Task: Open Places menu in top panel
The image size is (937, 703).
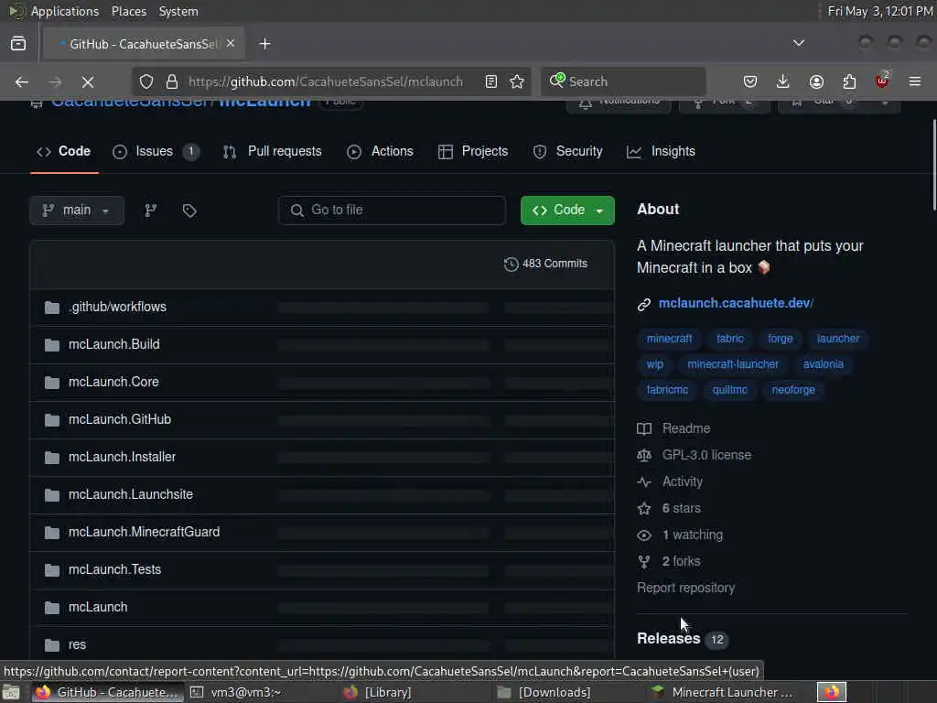Action: click(x=129, y=11)
